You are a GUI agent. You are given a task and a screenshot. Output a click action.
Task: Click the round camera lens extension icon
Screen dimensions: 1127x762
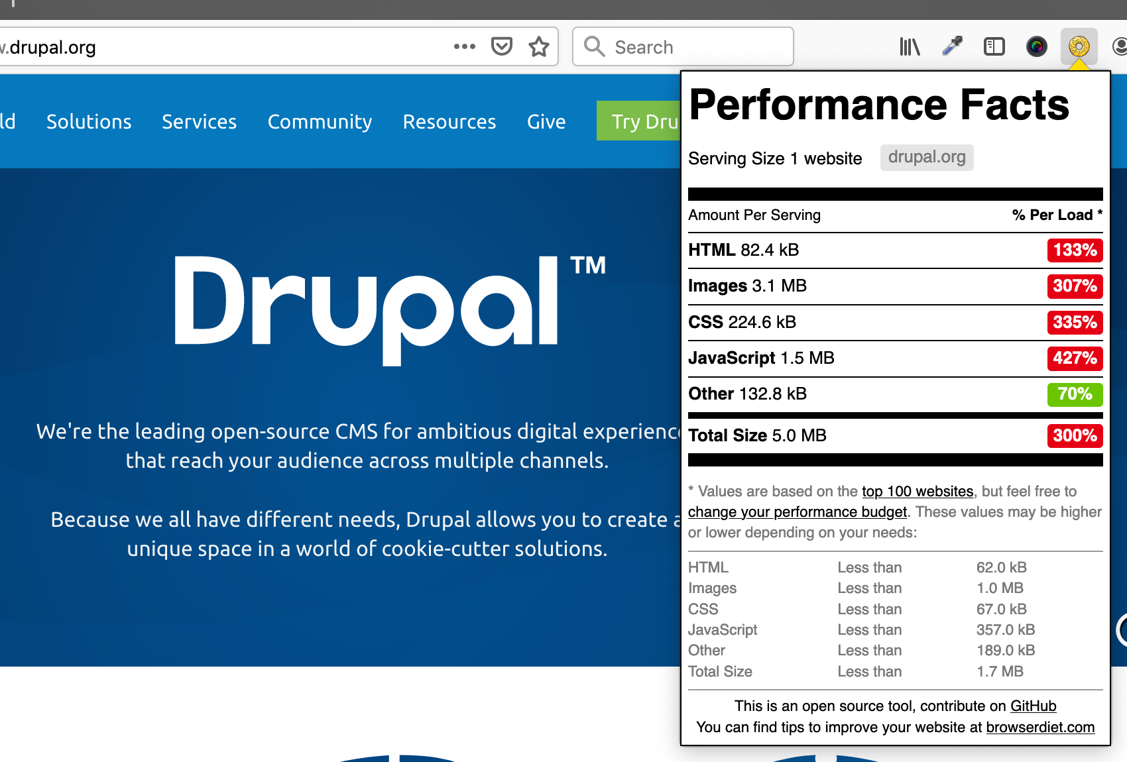click(1037, 46)
